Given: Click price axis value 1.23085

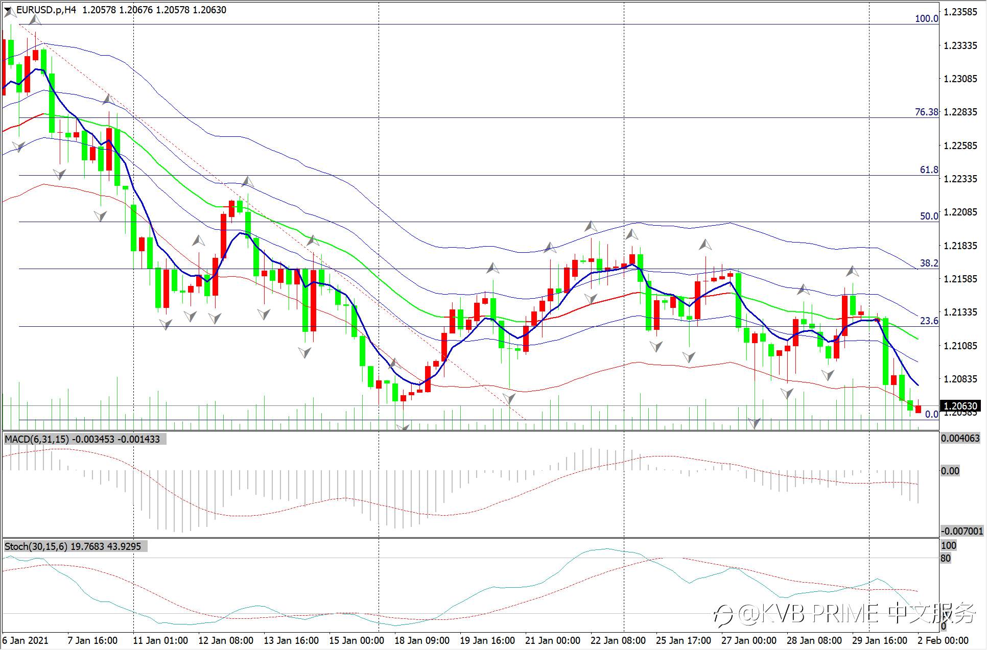Looking at the screenshot, I should tap(960, 79).
